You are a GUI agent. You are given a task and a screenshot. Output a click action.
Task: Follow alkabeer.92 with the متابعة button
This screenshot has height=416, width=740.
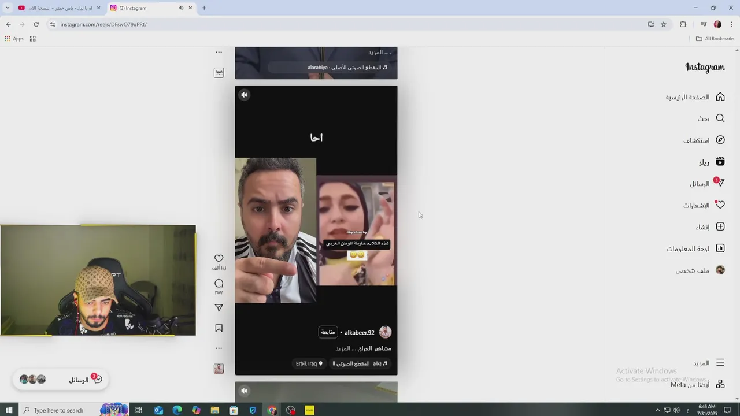coord(328,332)
